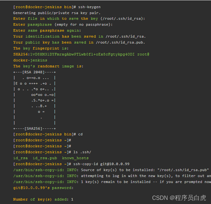Click the 'known_hosts' file name
Image resolution: width=211 pixels, height=204 pixels.
pyautogui.click(x=75, y=158)
